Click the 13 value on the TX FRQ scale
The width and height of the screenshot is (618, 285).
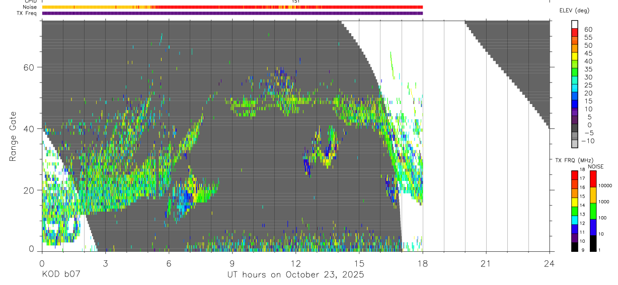(582, 214)
